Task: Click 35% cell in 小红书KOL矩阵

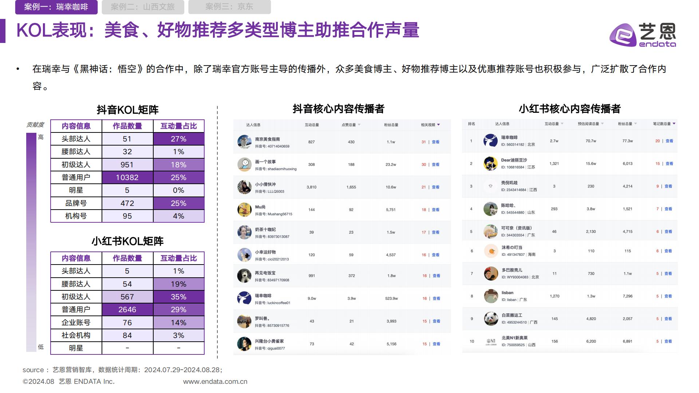Action: click(179, 297)
